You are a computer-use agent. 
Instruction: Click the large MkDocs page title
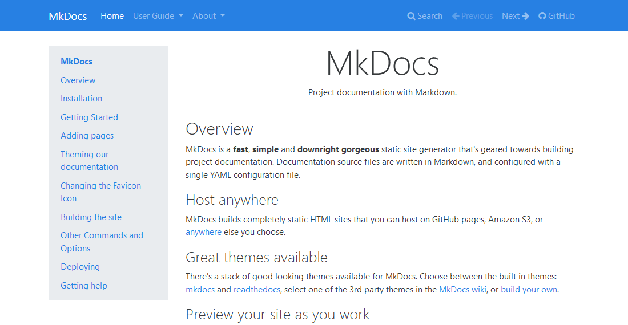click(x=383, y=63)
